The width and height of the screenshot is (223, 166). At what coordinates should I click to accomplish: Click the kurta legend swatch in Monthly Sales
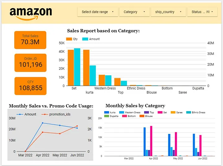point(107,113)
